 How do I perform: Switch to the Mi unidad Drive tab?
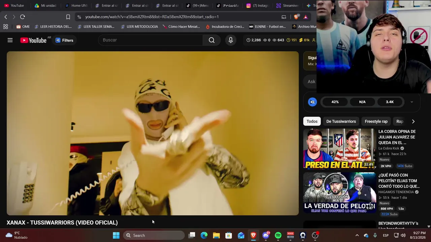point(45,5)
